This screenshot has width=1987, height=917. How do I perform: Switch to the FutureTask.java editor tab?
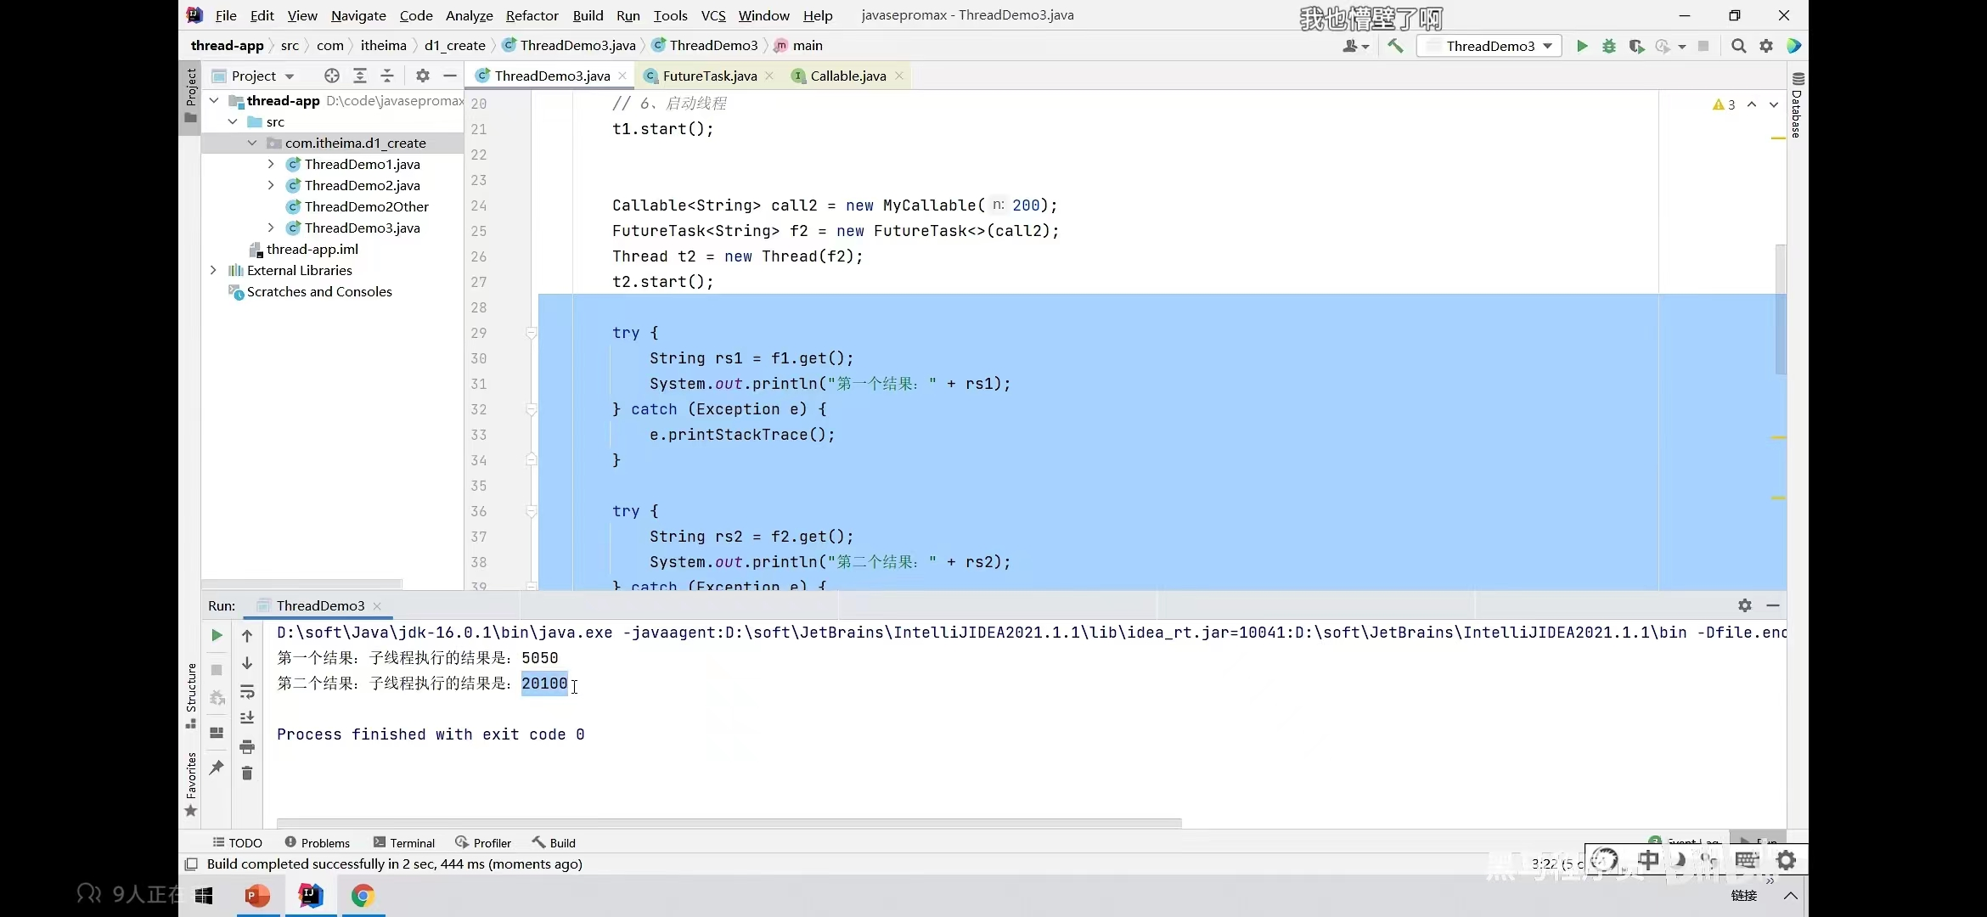(x=709, y=76)
